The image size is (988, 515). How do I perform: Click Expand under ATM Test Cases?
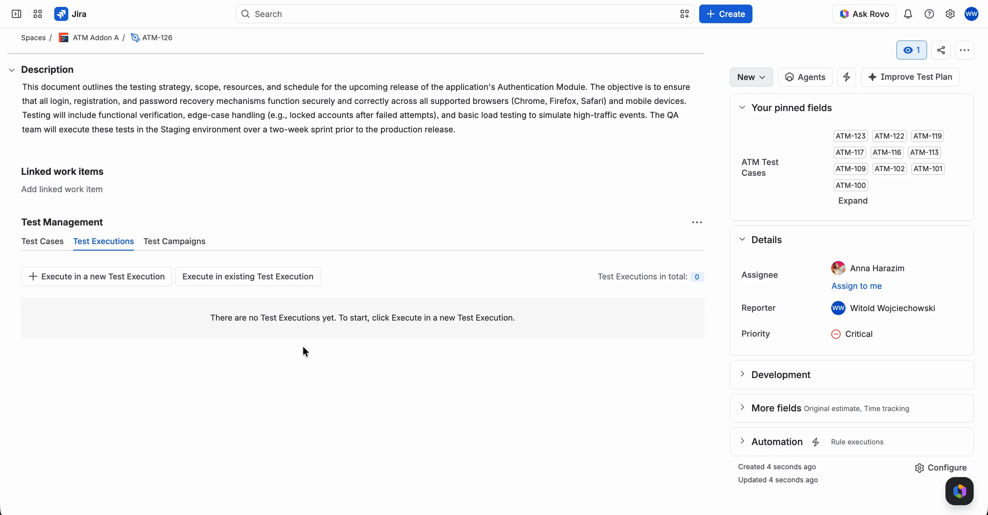pos(853,201)
